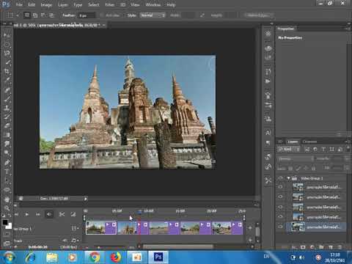Image resolution: width=352 pixels, height=264 pixels.
Task: Switch to the 3D panel tab
Action: 280,142
